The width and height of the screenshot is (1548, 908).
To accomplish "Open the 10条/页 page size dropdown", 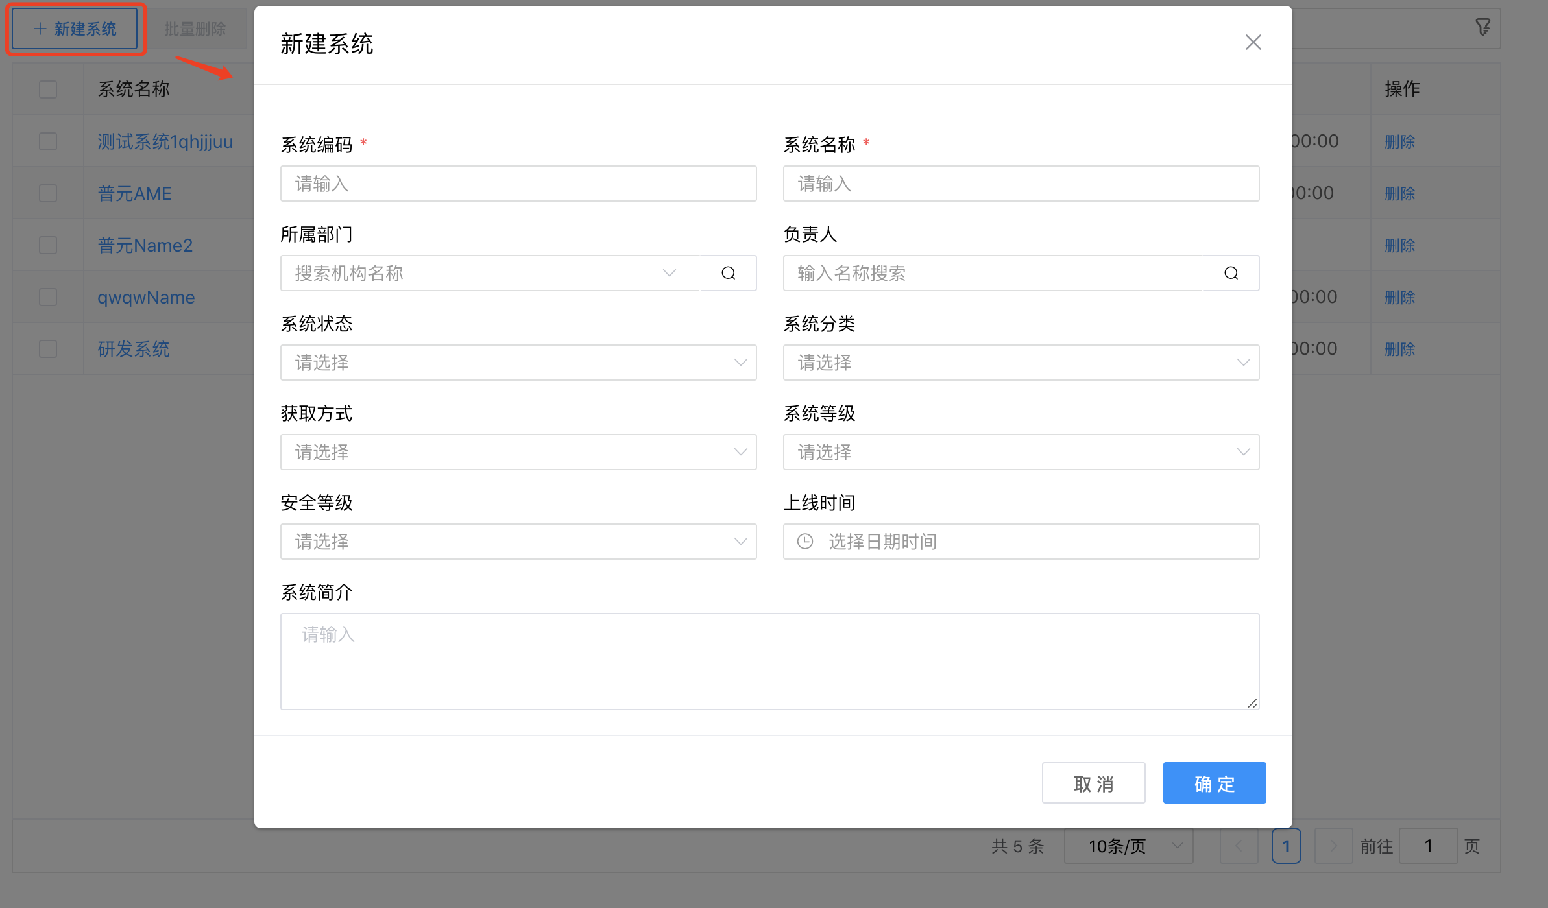I will pos(1128,845).
